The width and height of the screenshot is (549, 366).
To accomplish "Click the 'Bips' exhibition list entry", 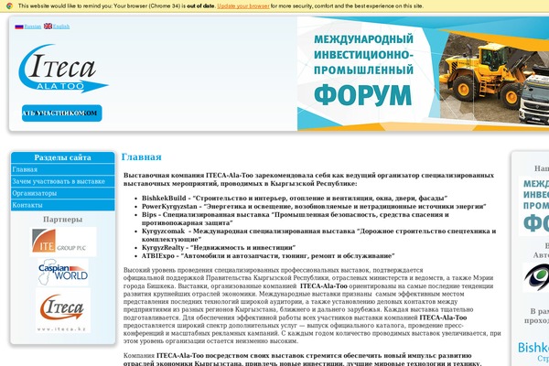I will 296,219.
